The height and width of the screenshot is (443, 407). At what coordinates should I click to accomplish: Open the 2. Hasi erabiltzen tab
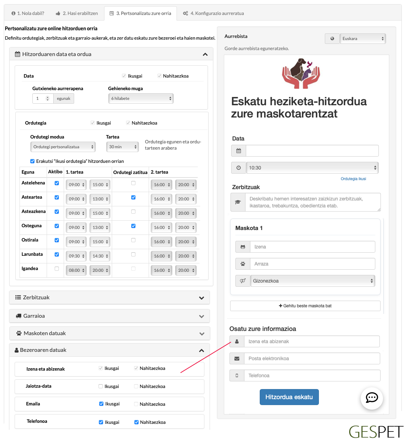[x=77, y=13]
